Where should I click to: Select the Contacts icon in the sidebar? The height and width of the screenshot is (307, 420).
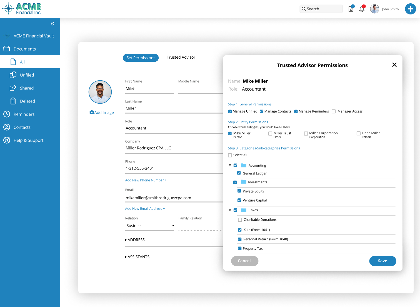7,127
